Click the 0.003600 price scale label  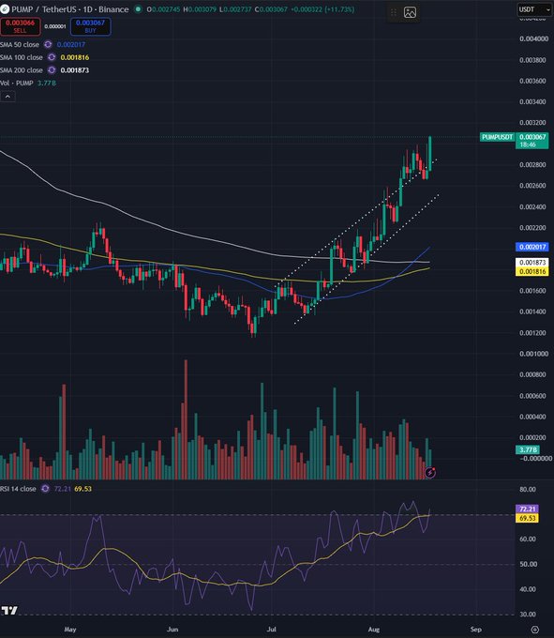tap(532, 81)
